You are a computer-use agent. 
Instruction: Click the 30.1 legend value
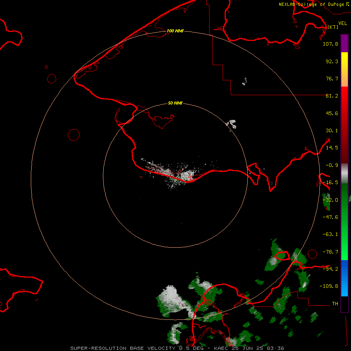tap(332, 131)
